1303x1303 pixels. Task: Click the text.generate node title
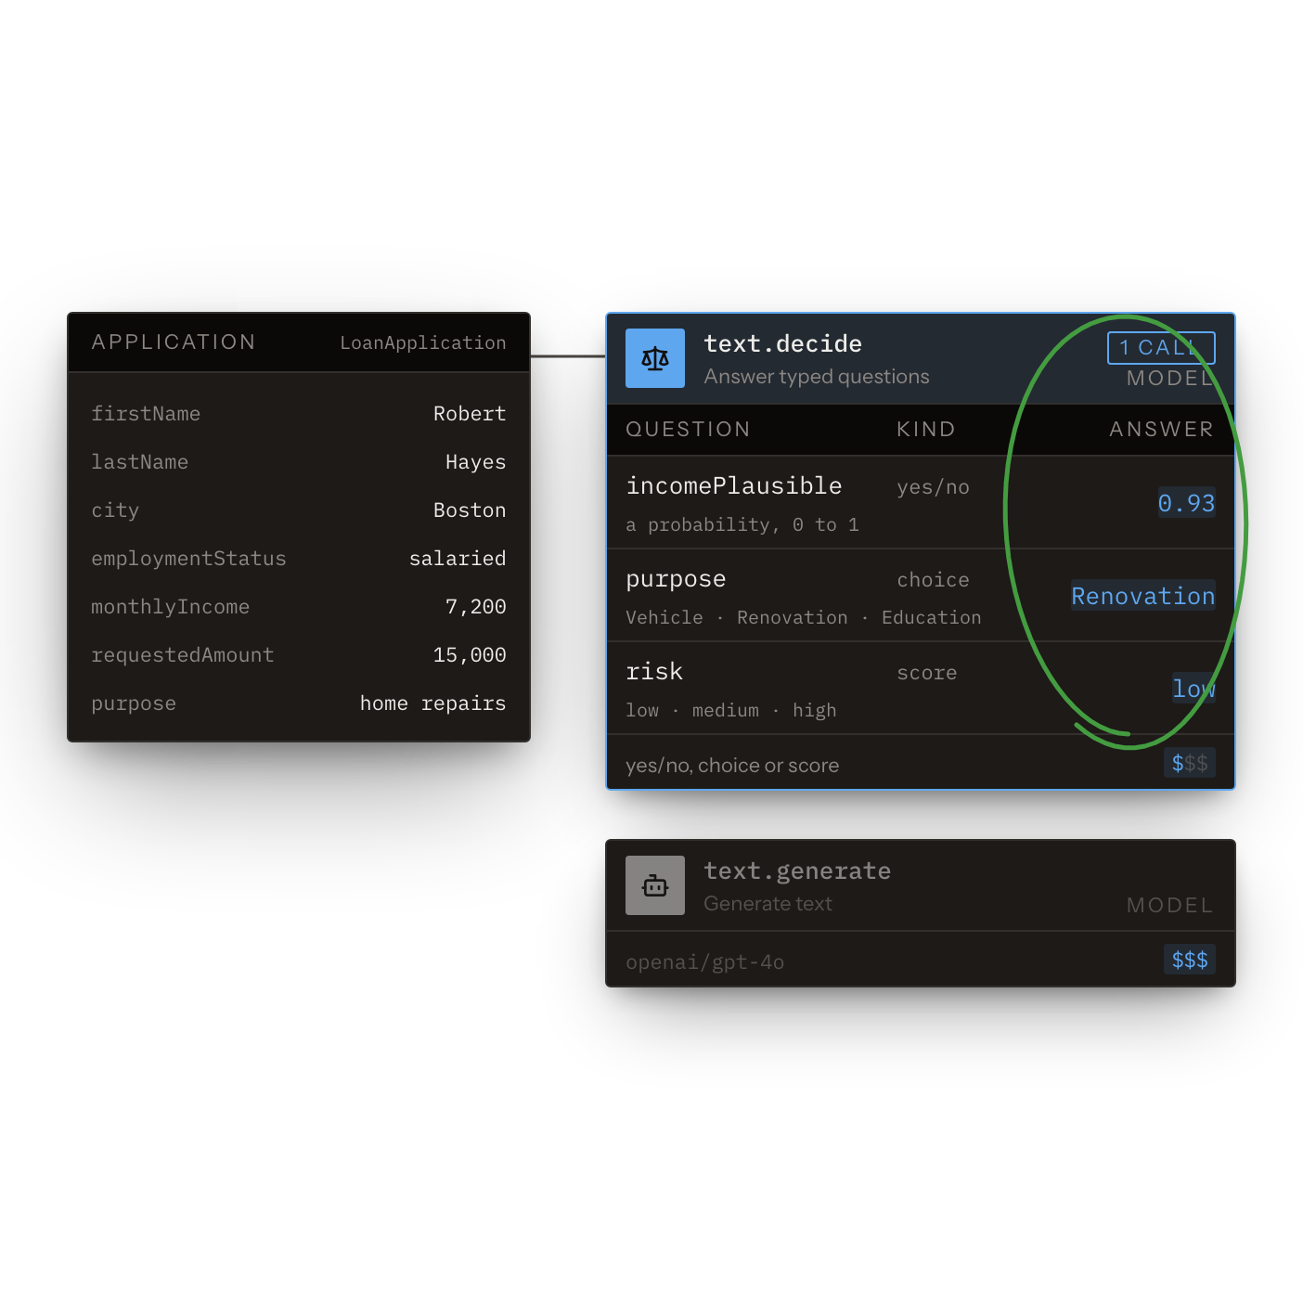tap(797, 871)
